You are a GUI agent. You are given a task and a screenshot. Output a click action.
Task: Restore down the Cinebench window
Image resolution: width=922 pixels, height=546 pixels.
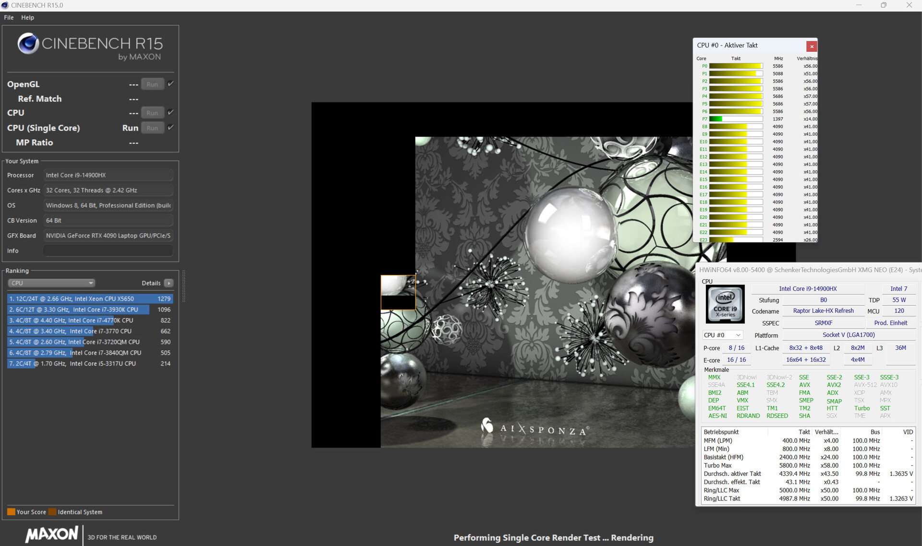pos(884,5)
